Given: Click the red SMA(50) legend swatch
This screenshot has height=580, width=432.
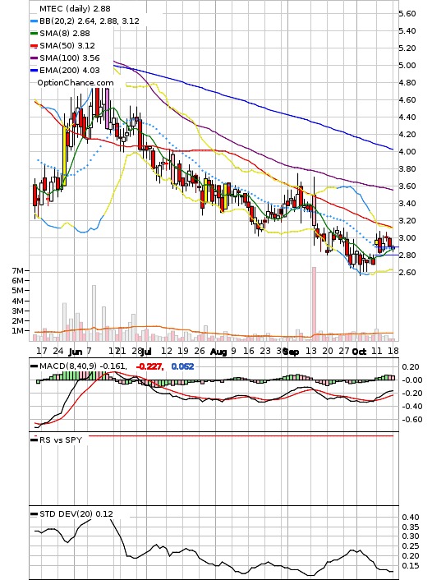Looking at the screenshot, I should tap(34, 46).
